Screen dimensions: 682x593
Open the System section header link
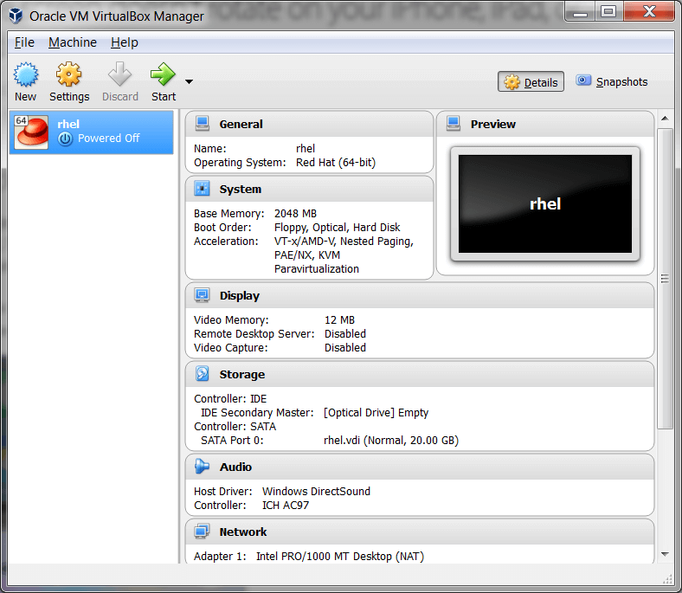click(x=241, y=190)
